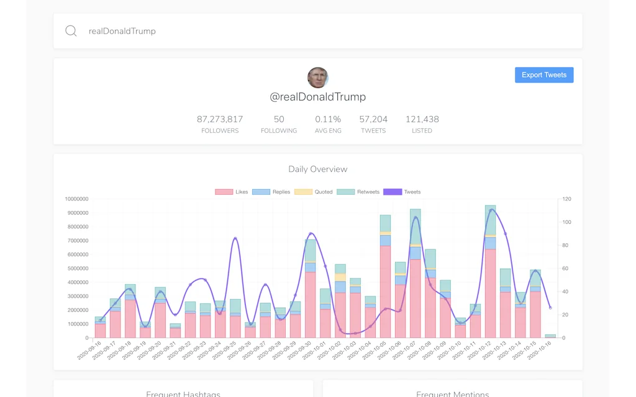Click the Tweets line point at 2020-10-13
Image resolution: width=636 pixels, height=397 pixels.
coord(505,234)
